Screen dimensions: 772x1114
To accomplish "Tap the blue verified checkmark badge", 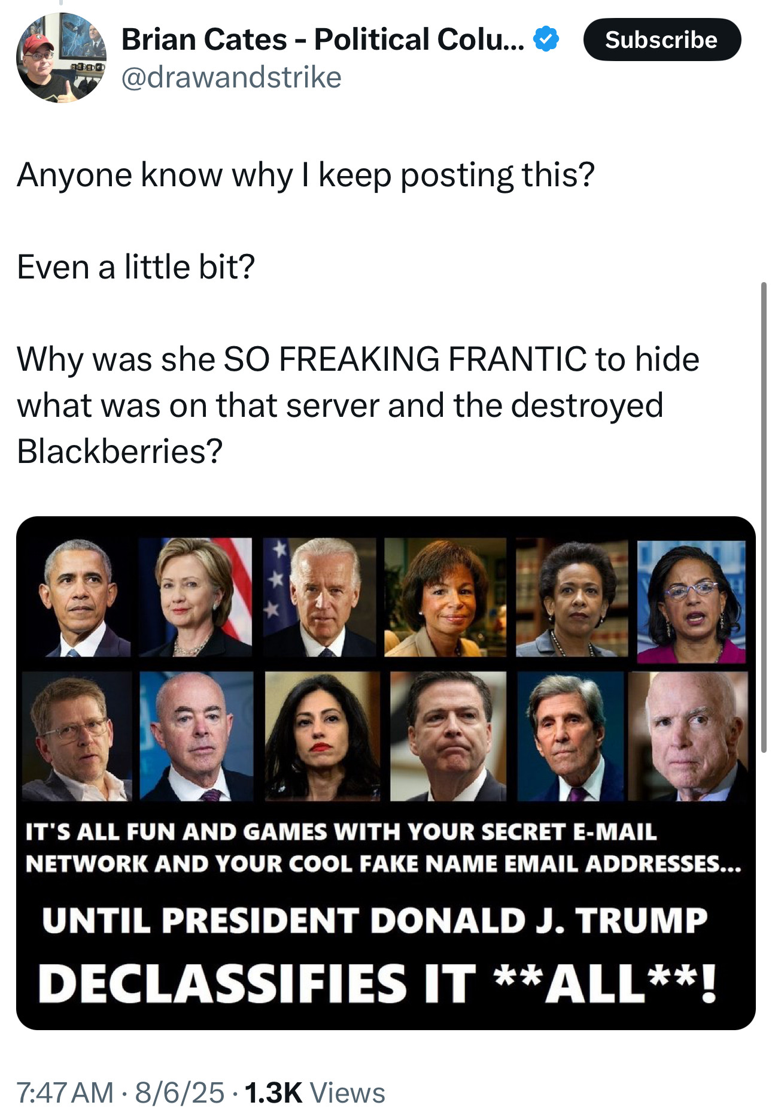I will coord(546,40).
